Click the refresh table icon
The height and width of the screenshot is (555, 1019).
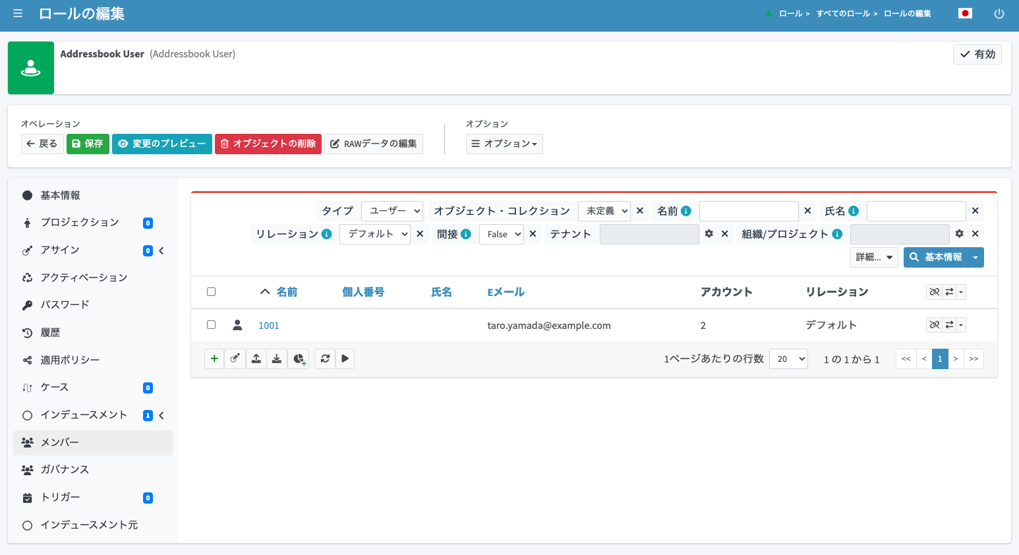(x=325, y=359)
